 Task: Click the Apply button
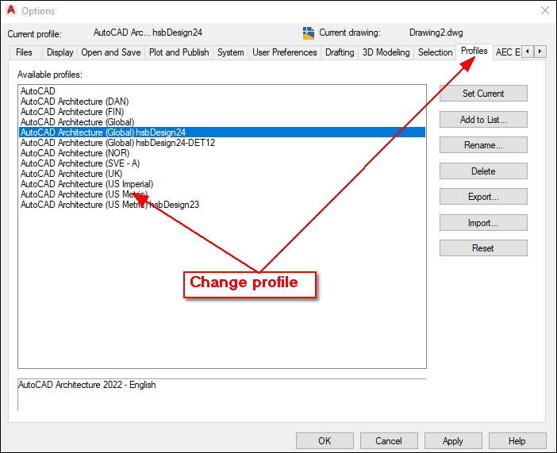[453, 441]
